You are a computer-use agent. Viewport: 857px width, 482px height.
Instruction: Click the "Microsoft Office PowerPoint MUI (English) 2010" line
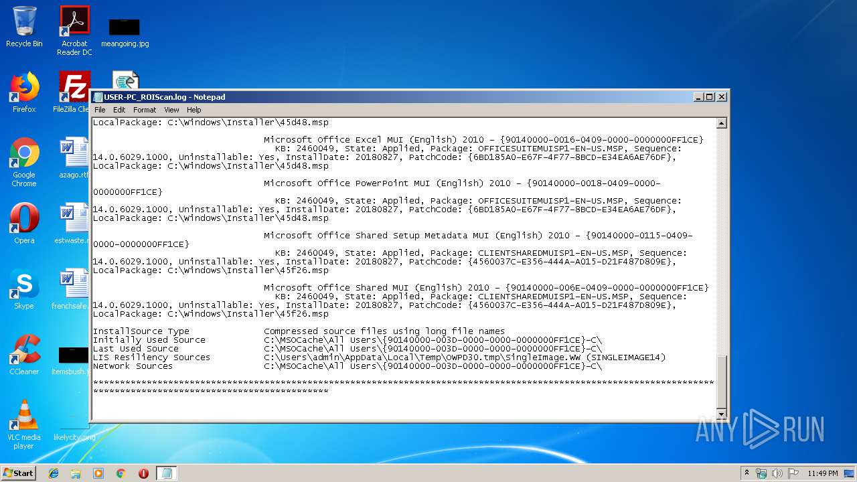click(462, 183)
